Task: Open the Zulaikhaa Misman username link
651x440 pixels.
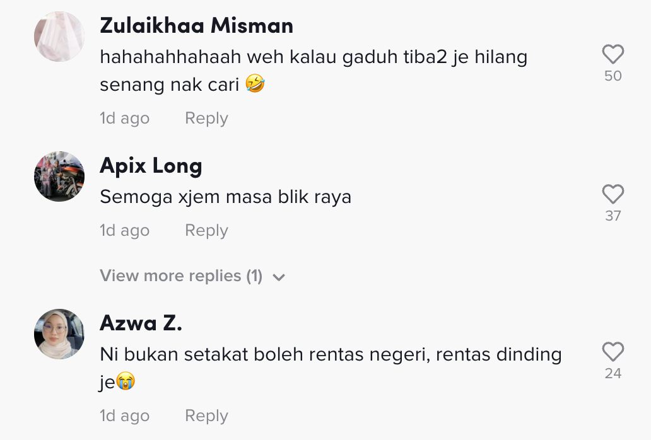Action: point(196,26)
